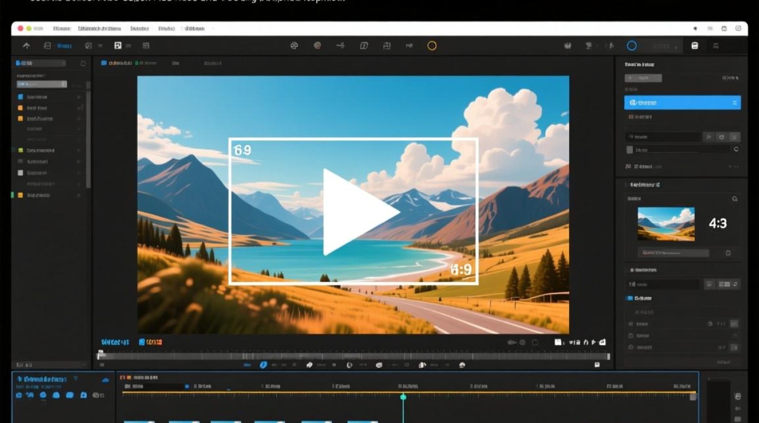Click the copy icon right of the thumbnail's bar
This screenshot has width=759, height=423.
point(729,253)
